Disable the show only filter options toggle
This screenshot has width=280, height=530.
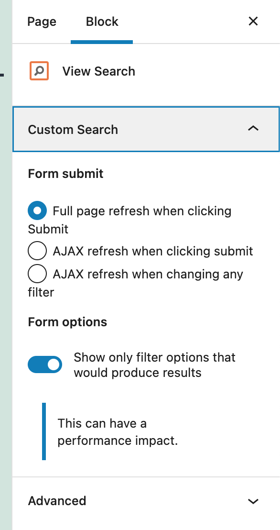[45, 364]
